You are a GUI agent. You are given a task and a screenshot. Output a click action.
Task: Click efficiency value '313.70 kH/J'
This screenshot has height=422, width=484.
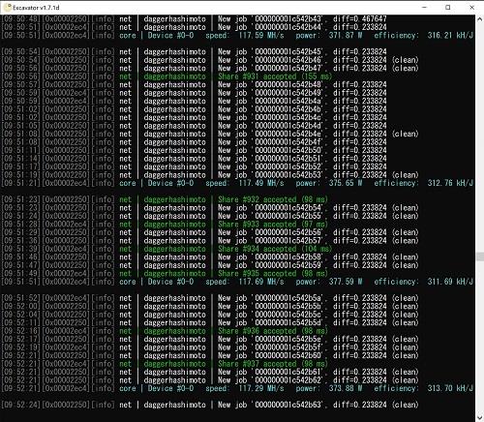click(x=450, y=388)
